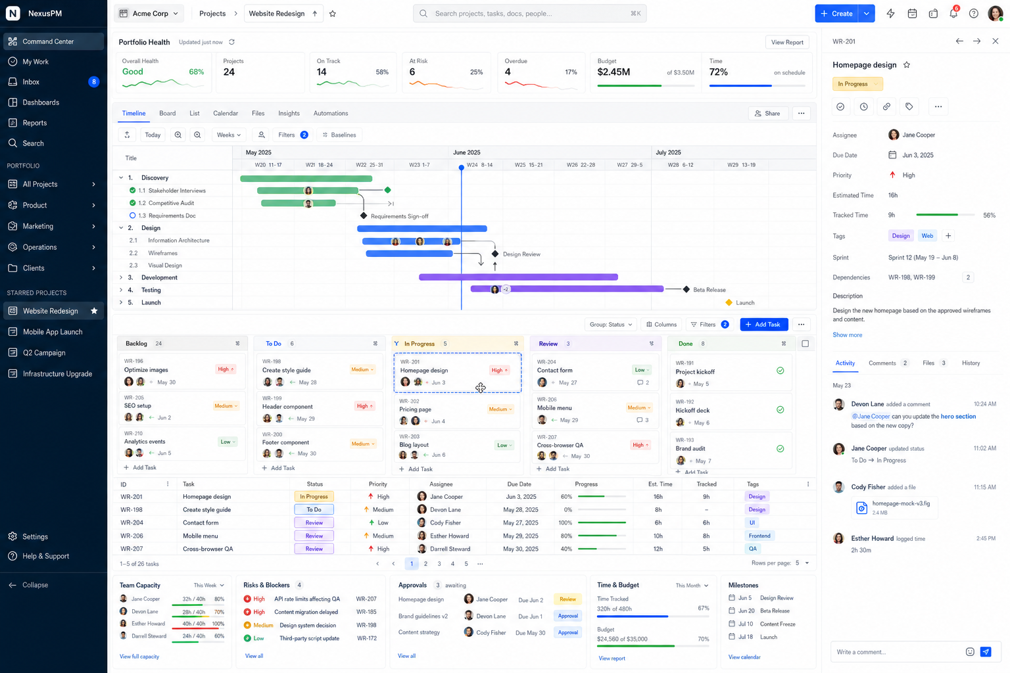The height and width of the screenshot is (673, 1010).
Task: Toggle Project kickoff done check
Action: [x=780, y=371]
